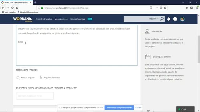Image resolution: width=200 pixels, height=112 pixels.
Task: Bookmark this page with the star icon
Action: [165, 8]
